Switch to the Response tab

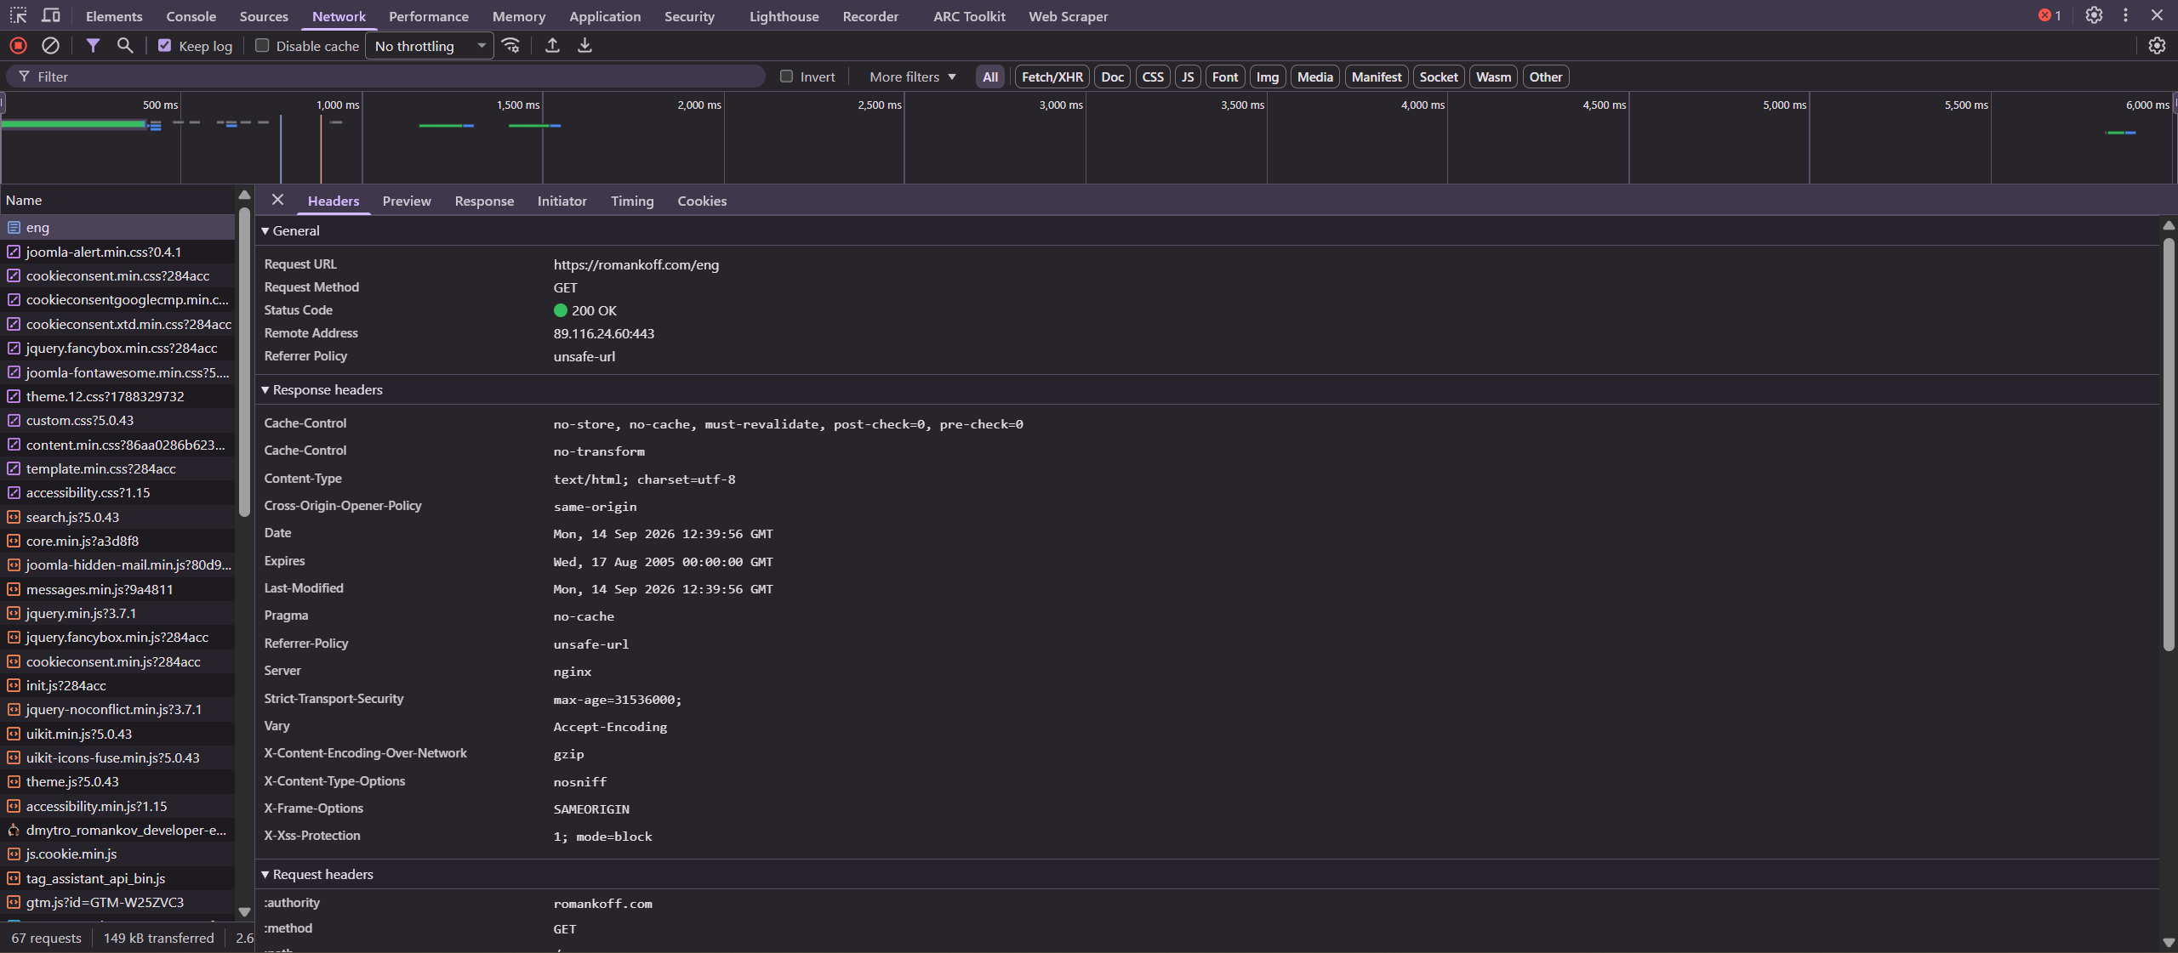484,201
